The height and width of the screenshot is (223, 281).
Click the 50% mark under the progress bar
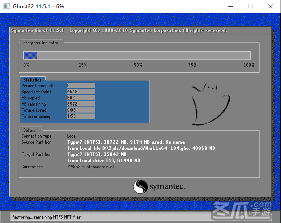click(x=138, y=65)
